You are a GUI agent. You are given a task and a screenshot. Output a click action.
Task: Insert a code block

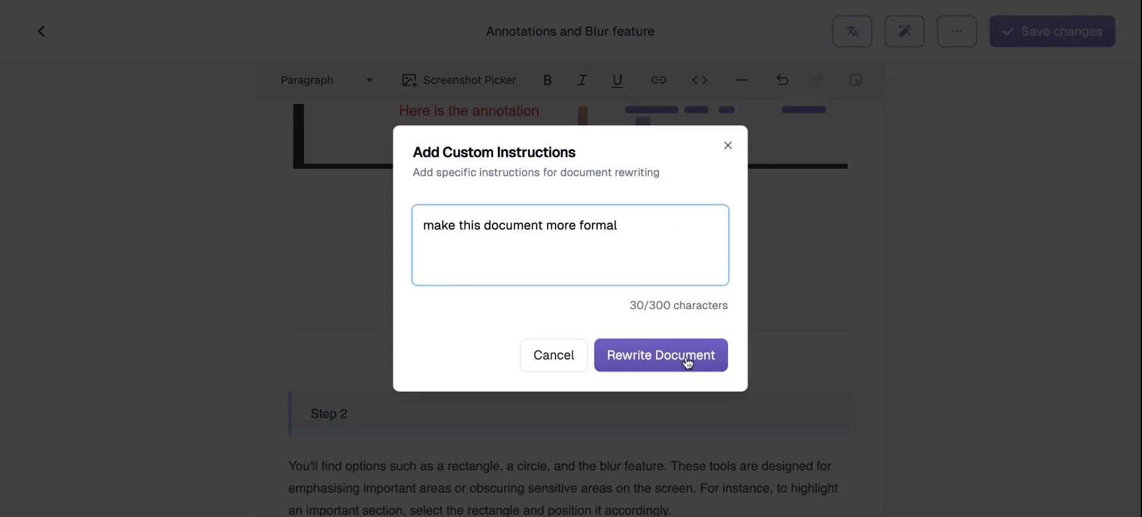pyautogui.click(x=700, y=80)
